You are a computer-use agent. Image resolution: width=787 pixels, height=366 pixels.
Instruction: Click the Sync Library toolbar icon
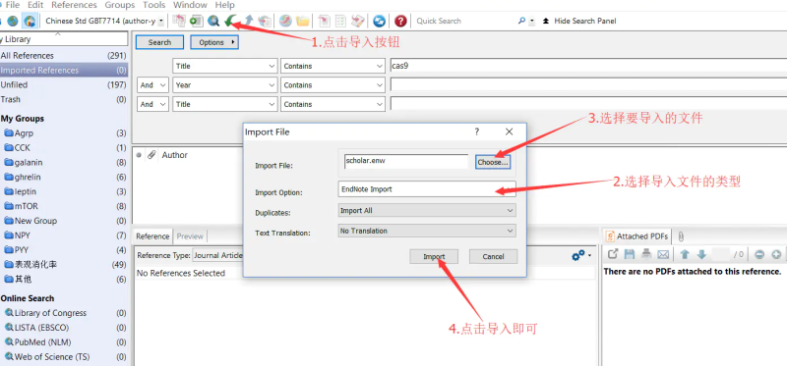[x=380, y=21]
